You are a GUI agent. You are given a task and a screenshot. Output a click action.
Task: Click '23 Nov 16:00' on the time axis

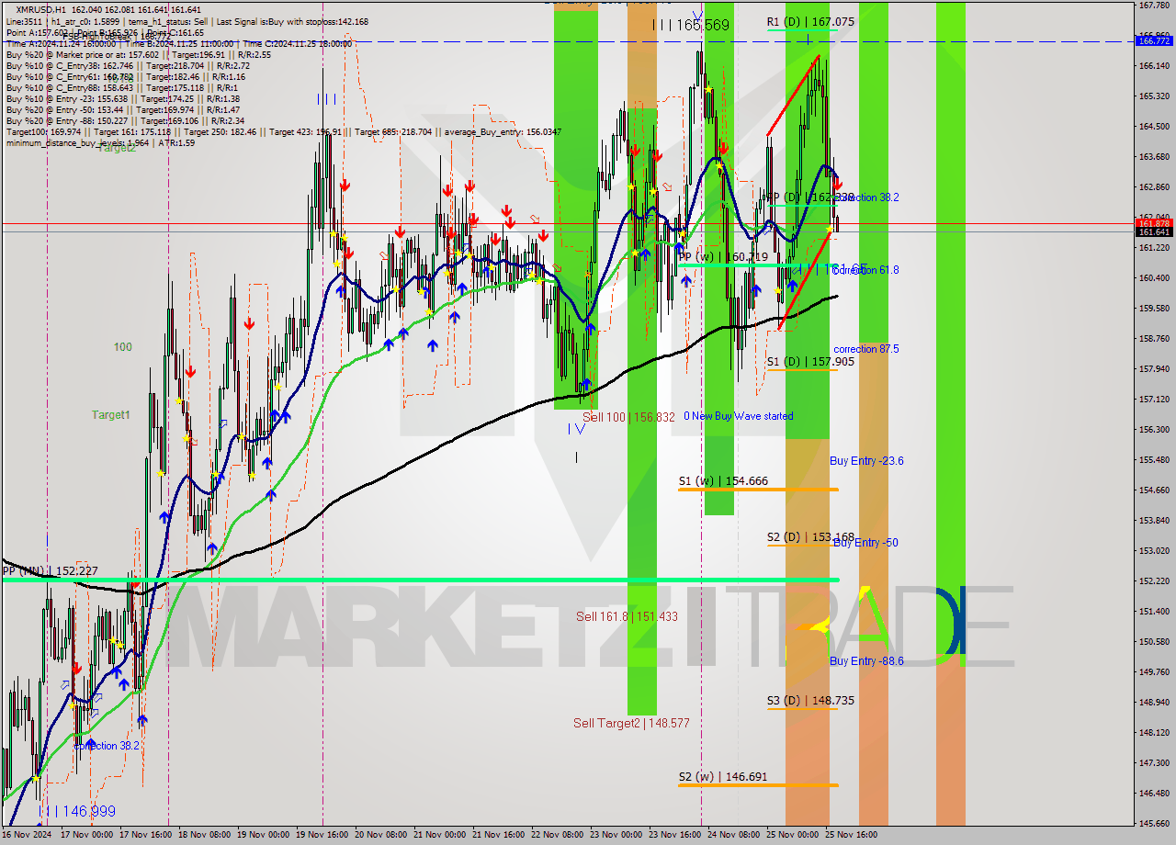coord(673,836)
